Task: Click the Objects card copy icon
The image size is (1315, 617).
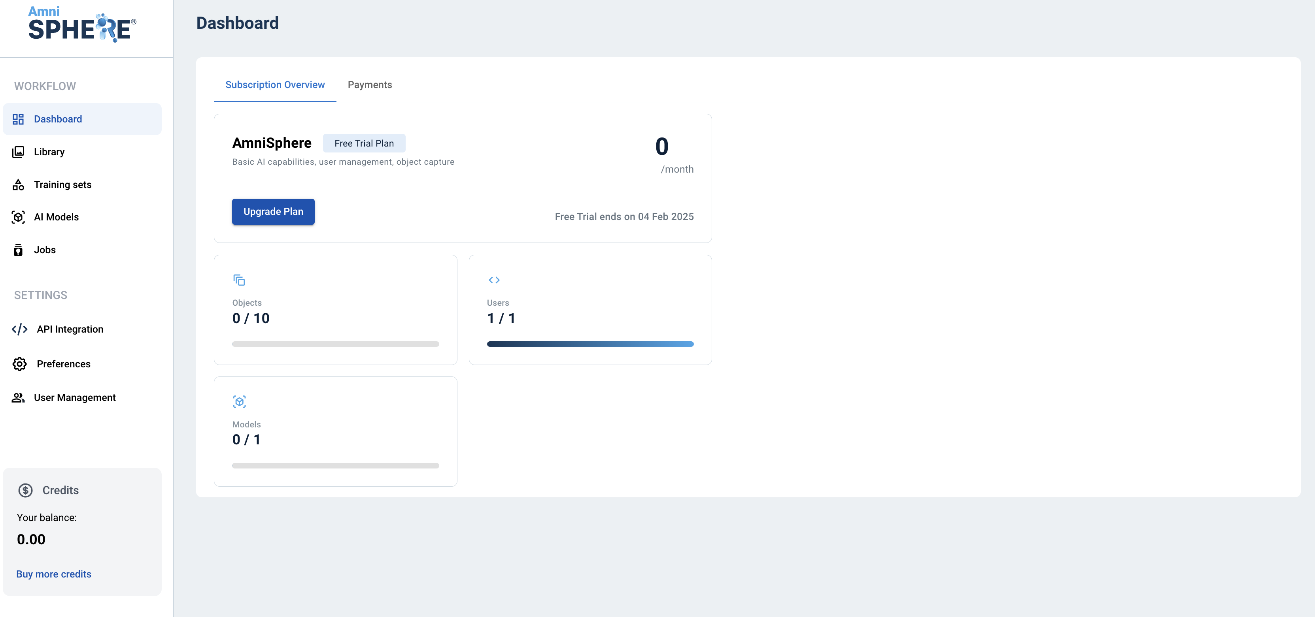Action: click(239, 280)
